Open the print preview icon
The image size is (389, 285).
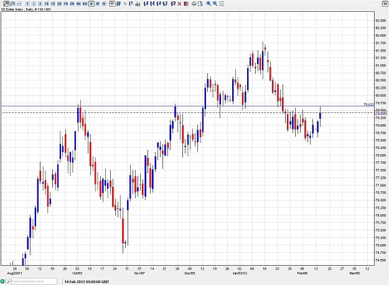click(x=200, y=4)
